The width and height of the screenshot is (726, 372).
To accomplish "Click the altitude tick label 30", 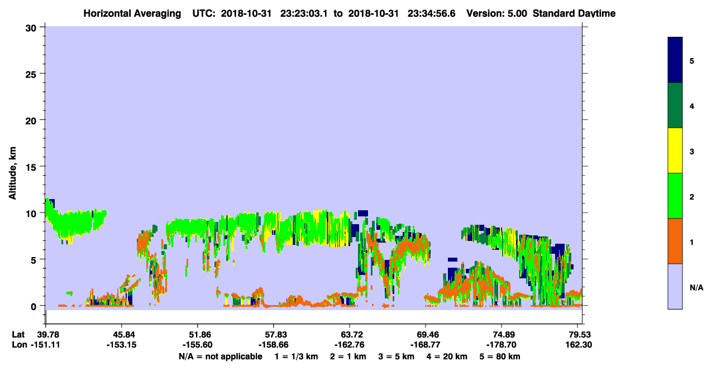I will tap(32, 27).
